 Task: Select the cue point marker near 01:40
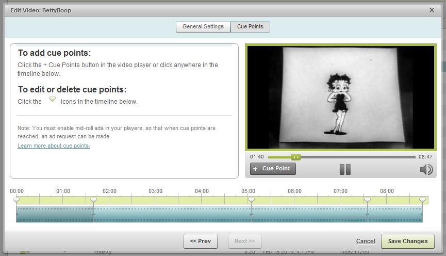93,200
